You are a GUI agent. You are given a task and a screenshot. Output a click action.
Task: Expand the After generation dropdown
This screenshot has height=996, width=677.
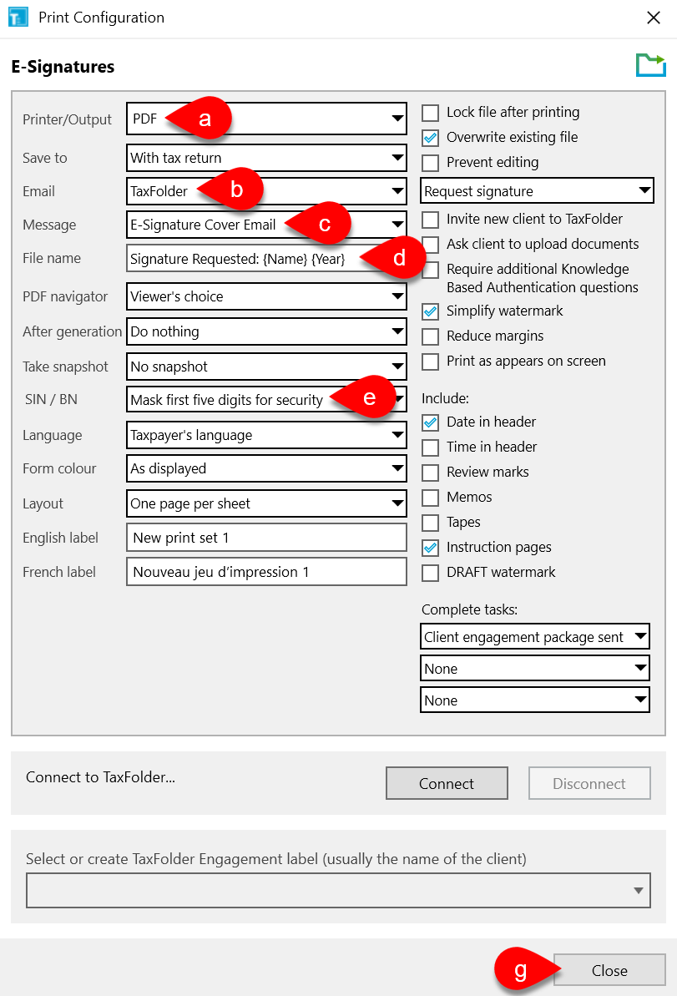point(267,331)
